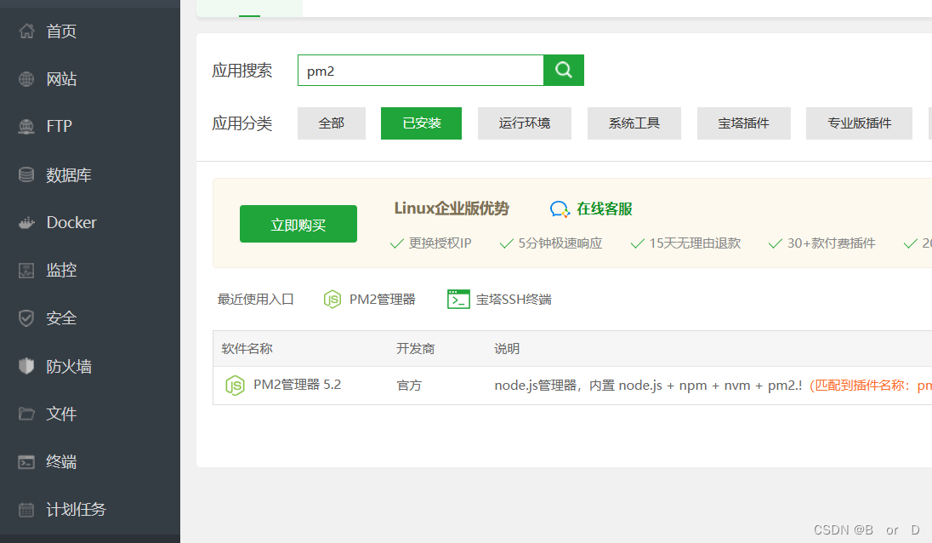Click the Linux企业版优势 heading

[x=452, y=209]
